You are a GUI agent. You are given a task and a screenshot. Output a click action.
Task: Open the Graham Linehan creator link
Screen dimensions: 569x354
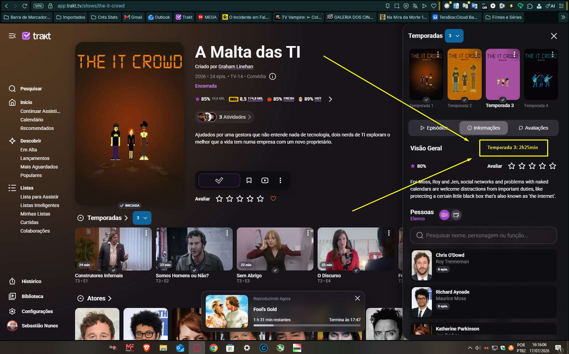coord(236,67)
